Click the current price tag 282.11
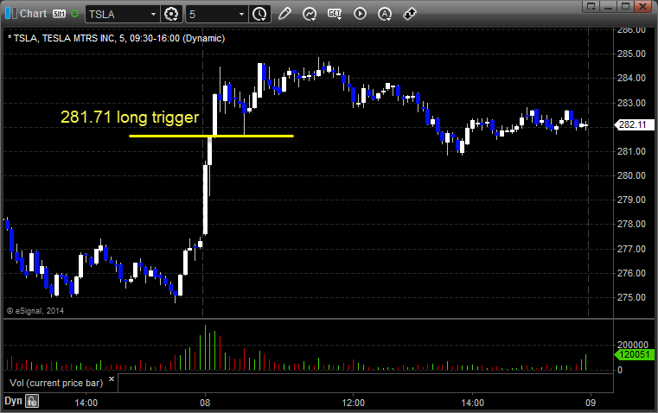Screen dimensions: 658x413 tap(634, 124)
